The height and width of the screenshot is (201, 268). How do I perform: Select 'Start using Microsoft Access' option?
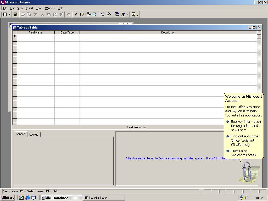click(243, 153)
